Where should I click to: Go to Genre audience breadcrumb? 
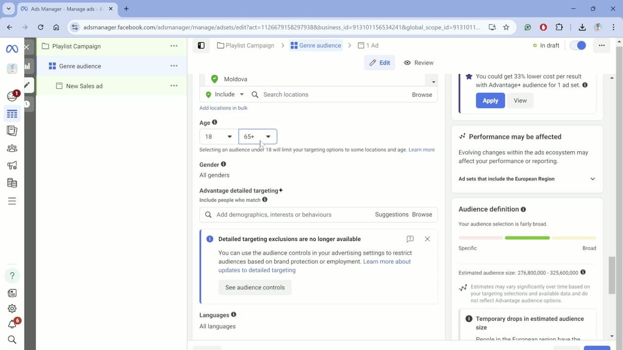pyautogui.click(x=316, y=45)
